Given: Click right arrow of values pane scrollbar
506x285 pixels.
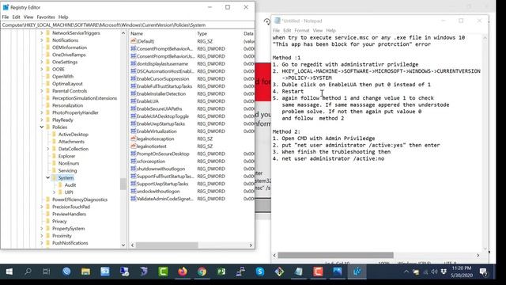Looking at the screenshot, I should point(251,245).
